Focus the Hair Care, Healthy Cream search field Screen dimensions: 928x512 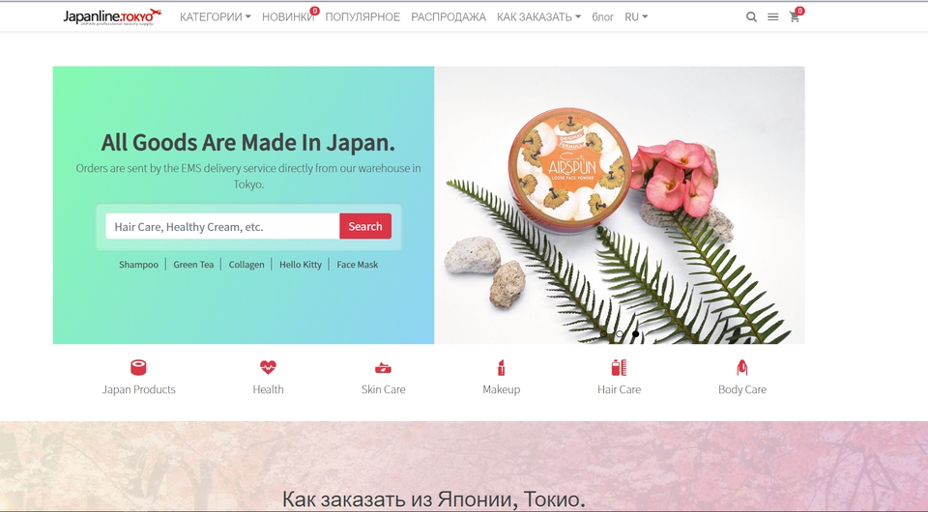[222, 226]
